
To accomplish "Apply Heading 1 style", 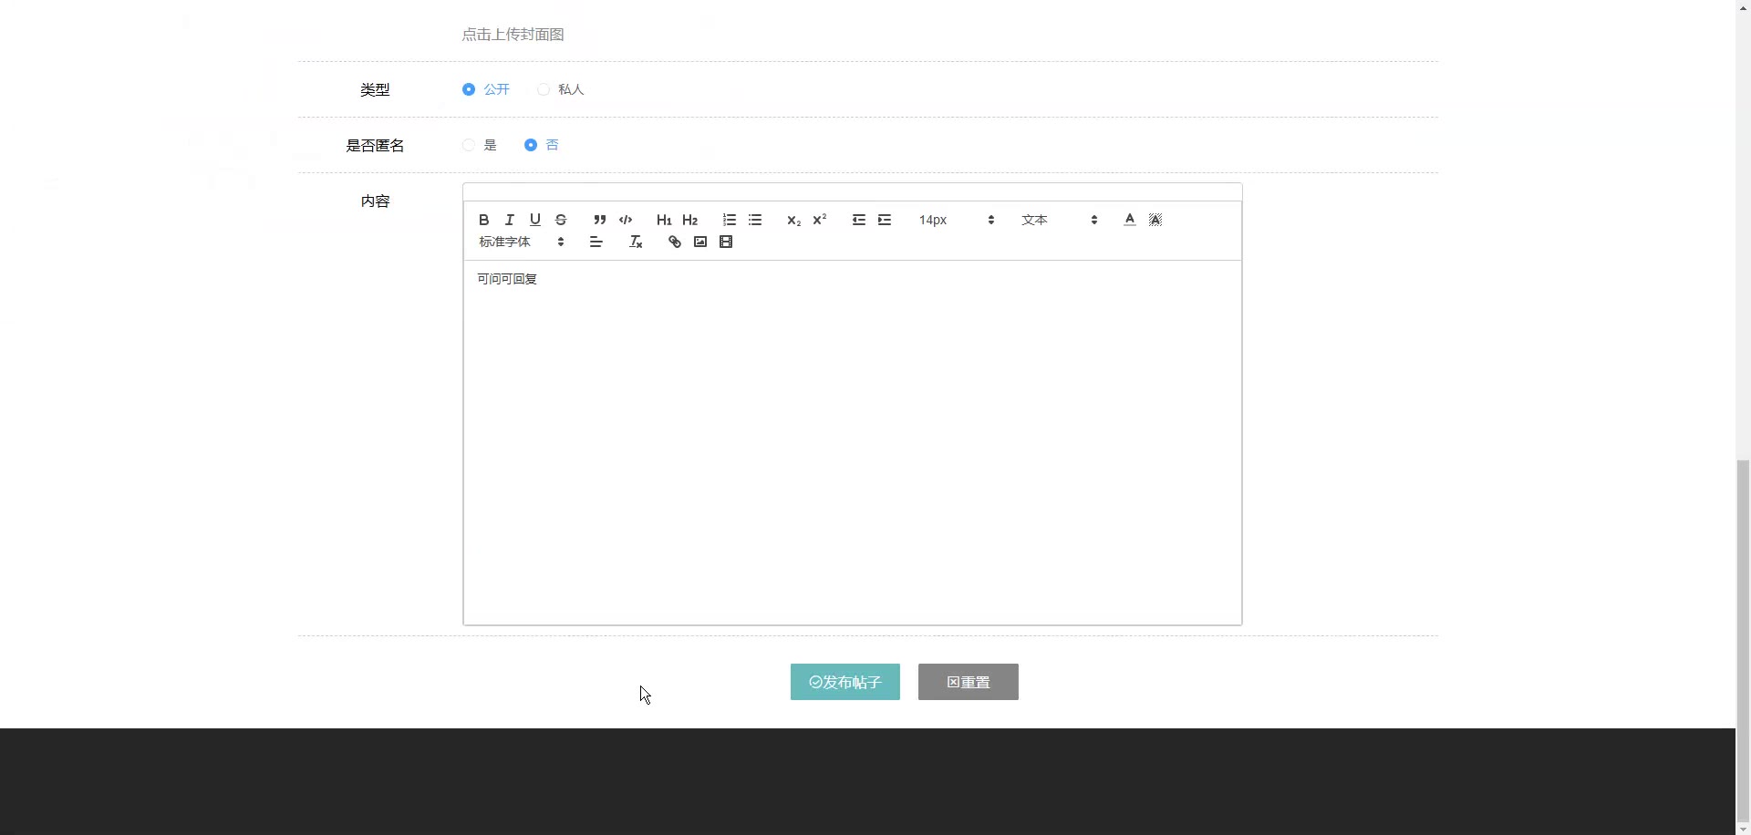I will (x=664, y=220).
